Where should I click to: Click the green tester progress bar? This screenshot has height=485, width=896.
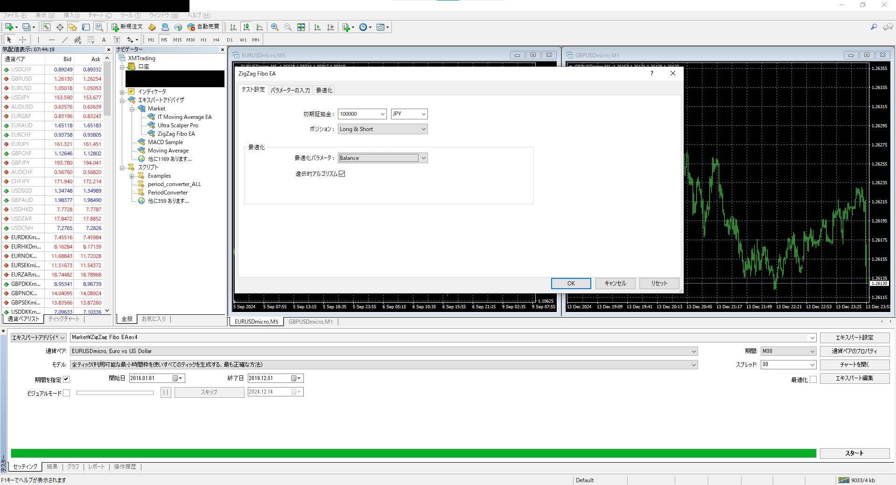(413, 453)
